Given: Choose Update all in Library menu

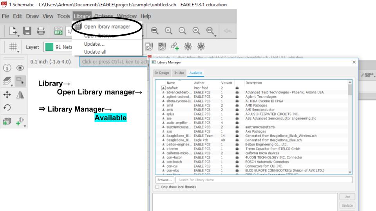Looking at the screenshot, I should (x=95, y=52).
